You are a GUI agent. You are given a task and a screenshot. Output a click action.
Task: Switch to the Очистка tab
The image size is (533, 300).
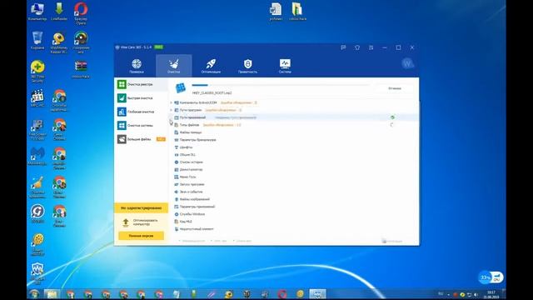pyautogui.click(x=174, y=66)
